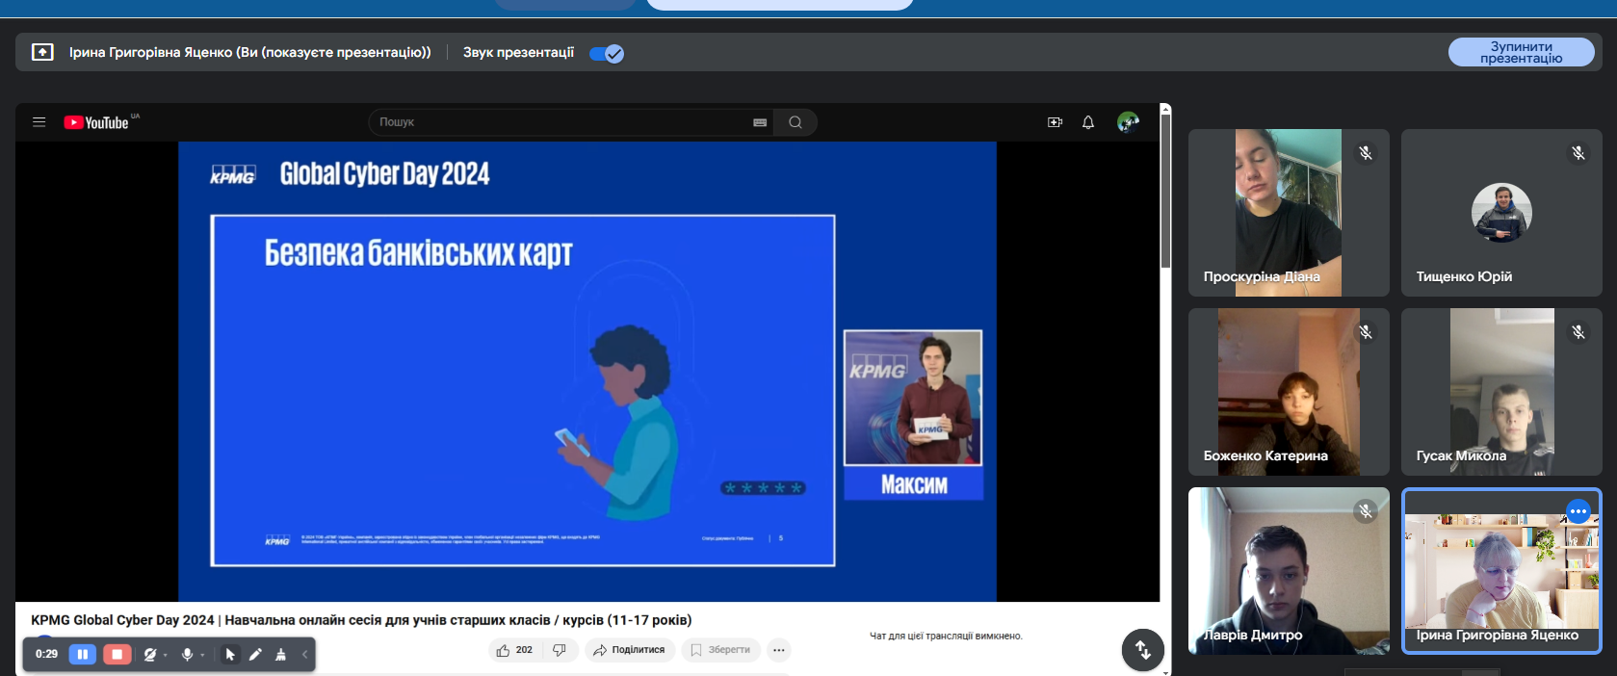
Task: Toggle presentation audio switch off
Action: click(x=607, y=53)
